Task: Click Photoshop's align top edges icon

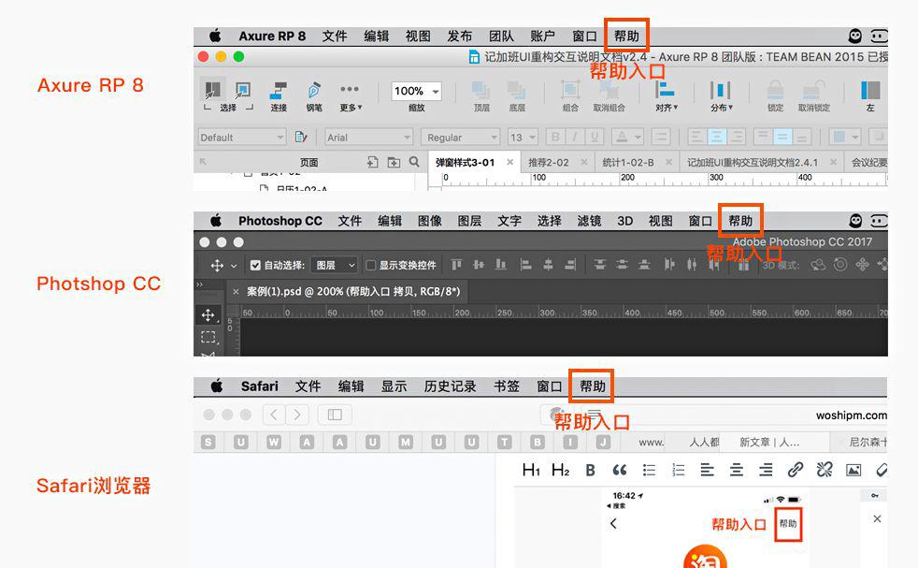Action: point(456,265)
